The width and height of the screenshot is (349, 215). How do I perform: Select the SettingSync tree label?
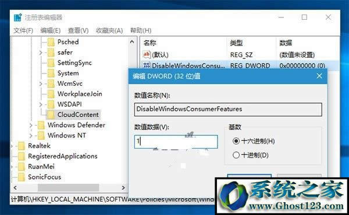coord(74,63)
